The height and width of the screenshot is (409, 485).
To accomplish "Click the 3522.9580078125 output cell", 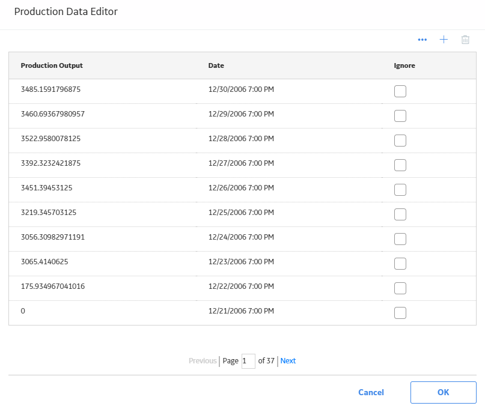I will (50, 139).
